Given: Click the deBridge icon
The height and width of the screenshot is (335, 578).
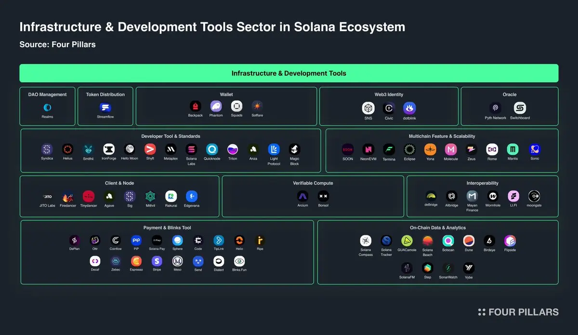Looking at the screenshot, I should 431,196.
